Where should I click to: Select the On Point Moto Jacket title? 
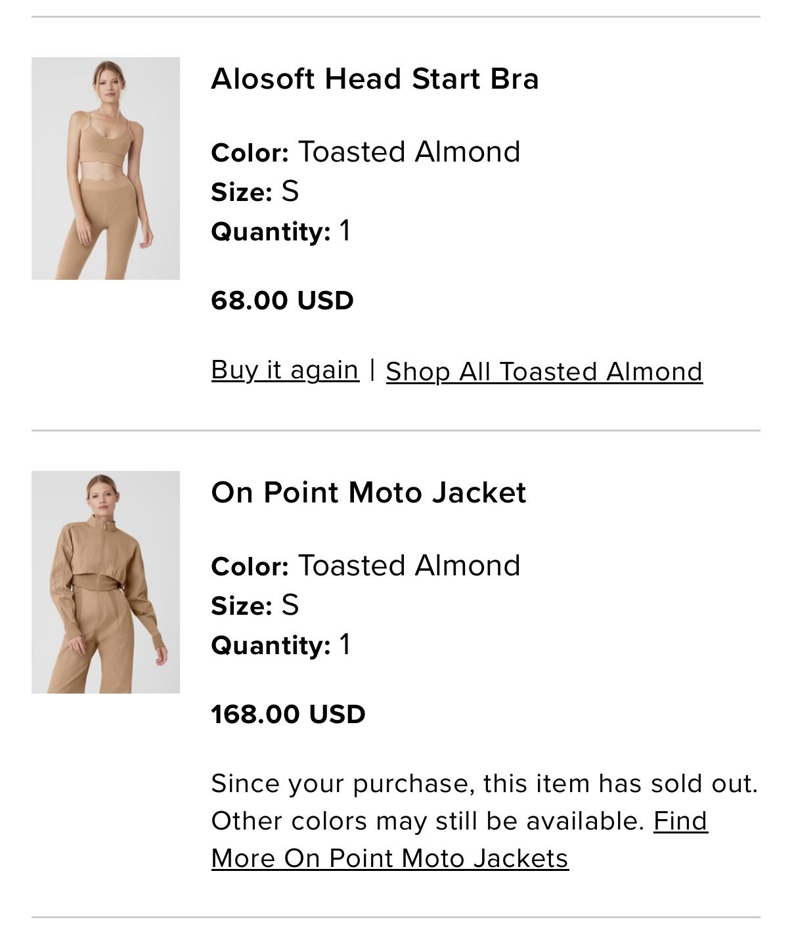pos(368,491)
